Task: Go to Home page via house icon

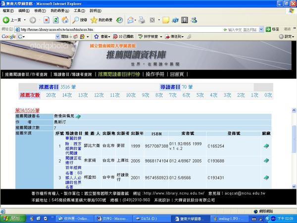Action: click(x=65, y=20)
